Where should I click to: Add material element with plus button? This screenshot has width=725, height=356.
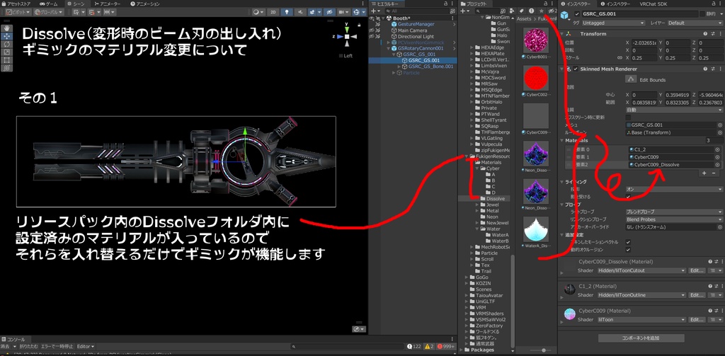tap(704, 173)
